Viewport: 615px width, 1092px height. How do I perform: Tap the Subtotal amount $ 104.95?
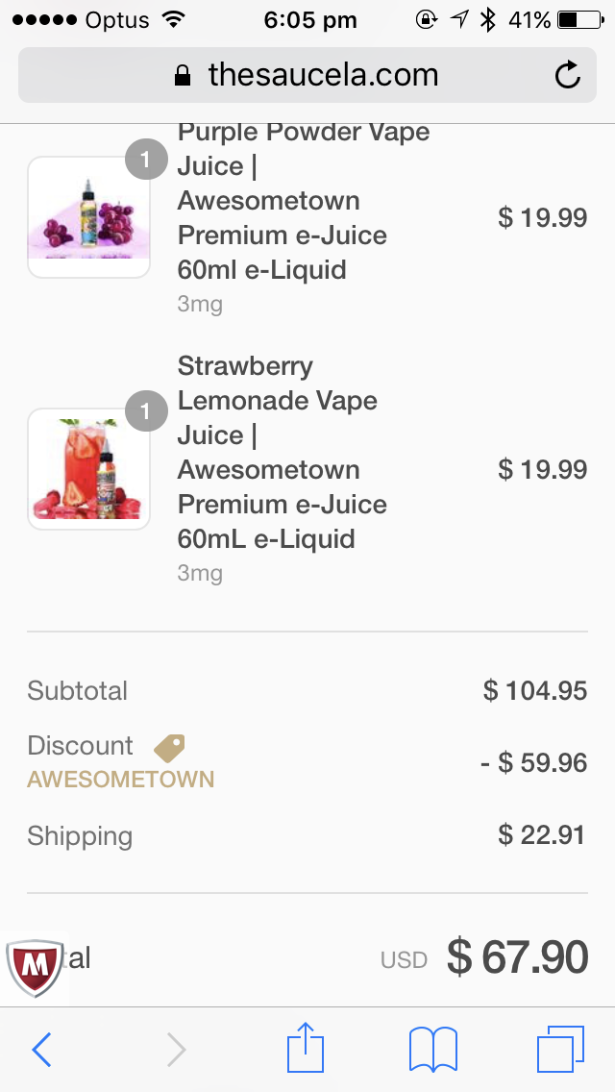pos(535,690)
